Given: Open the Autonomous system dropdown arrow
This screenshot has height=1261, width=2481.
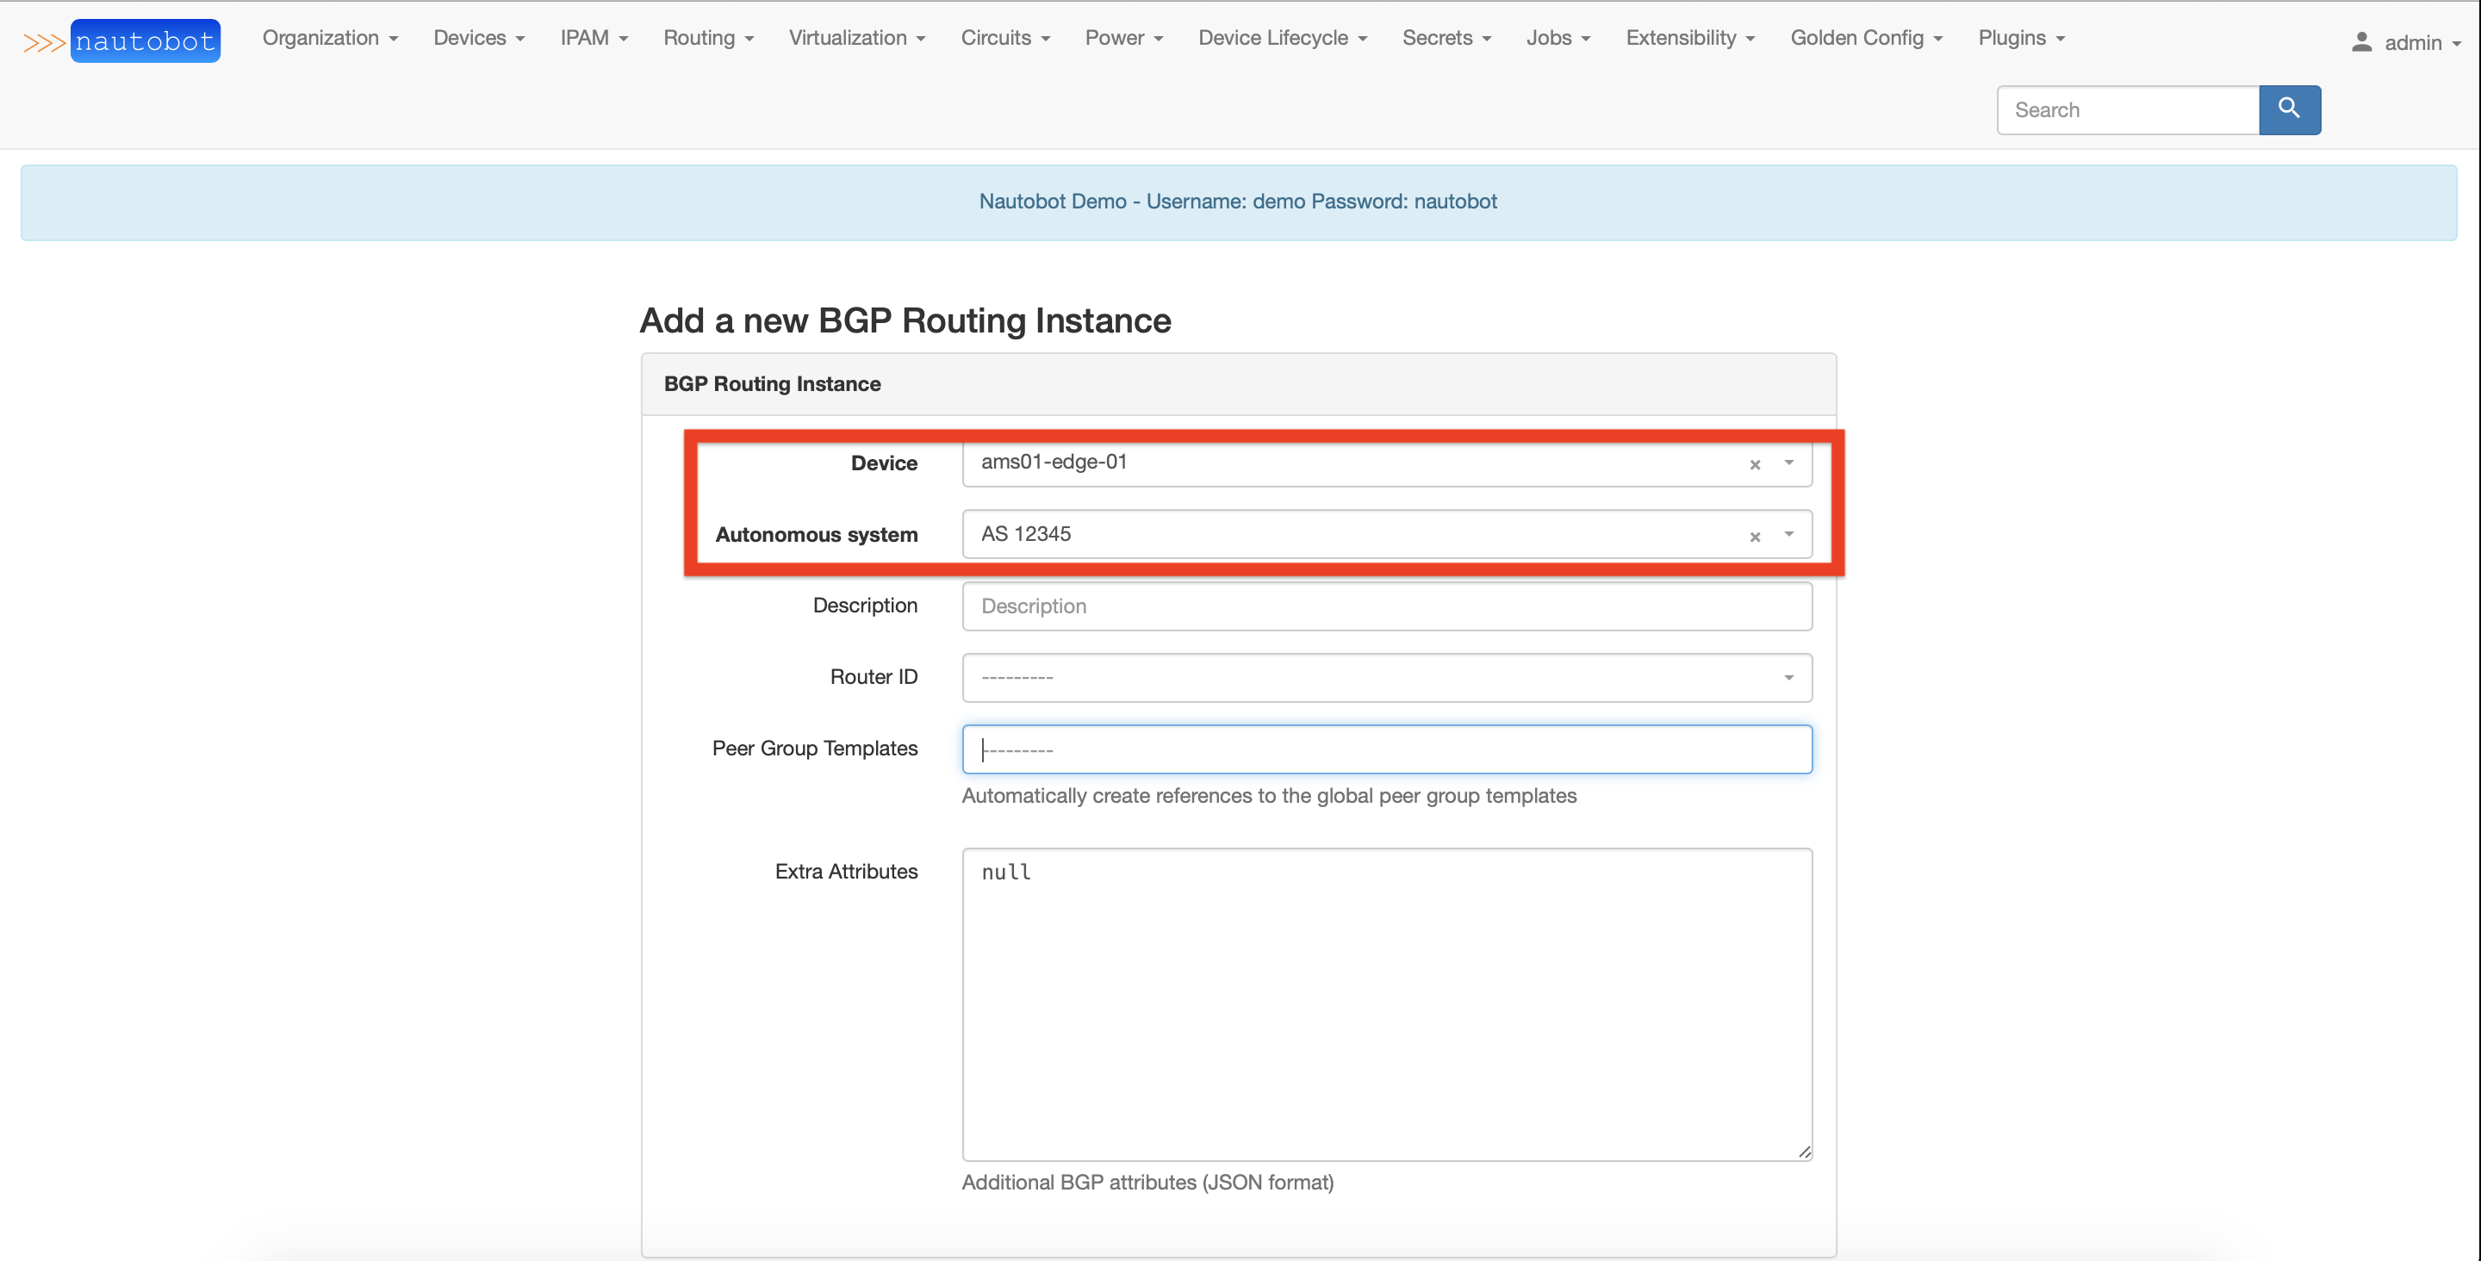Looking at the screenshot, I should [1788, 536].
